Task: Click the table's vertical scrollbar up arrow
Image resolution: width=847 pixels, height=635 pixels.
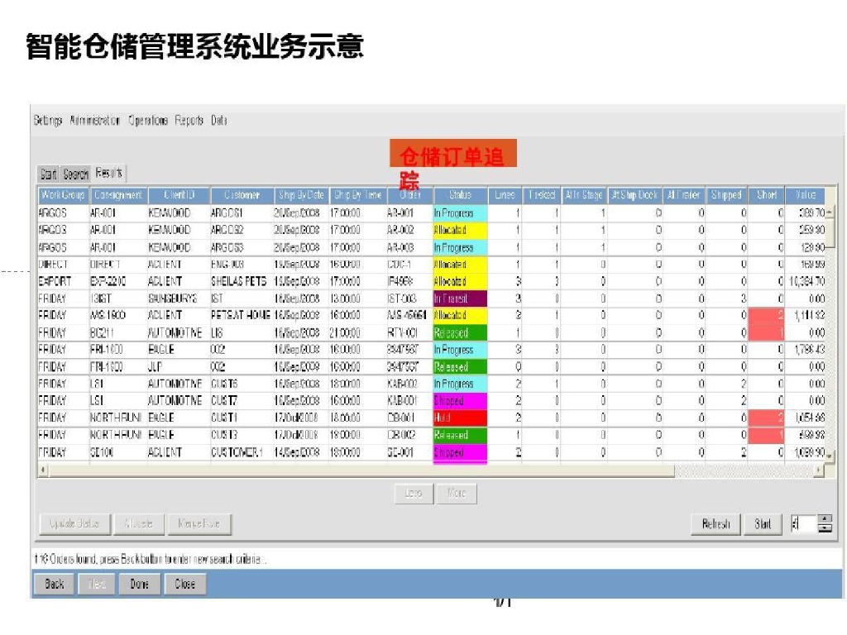Action: (830, 212)
